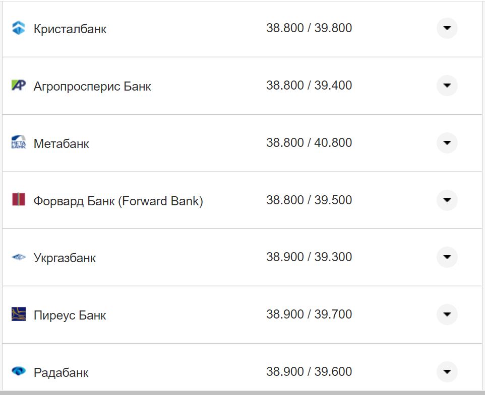This screenshot has height=395, width=485.
Task: Open the Метабанк dropdown arrow
Action: (447, 143)
